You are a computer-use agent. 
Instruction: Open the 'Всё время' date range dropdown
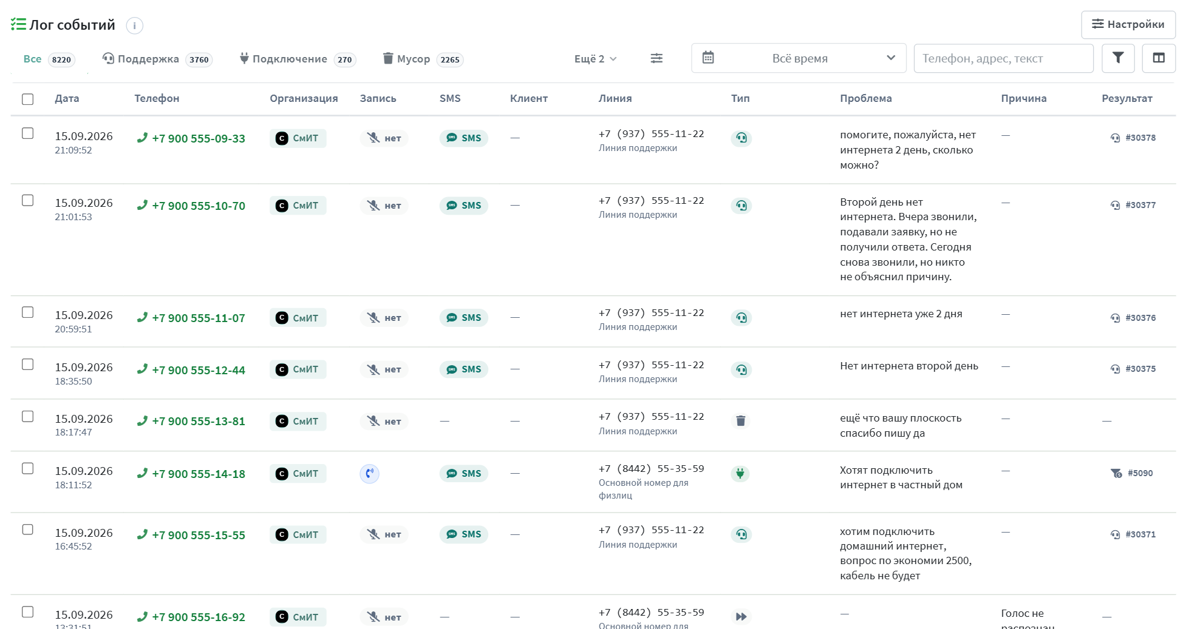(x=799, y=58)
